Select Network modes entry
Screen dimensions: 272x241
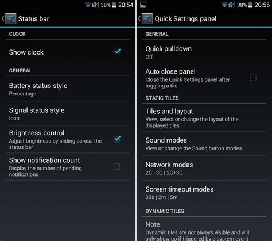pyautogui.click(x=204, y=168)
